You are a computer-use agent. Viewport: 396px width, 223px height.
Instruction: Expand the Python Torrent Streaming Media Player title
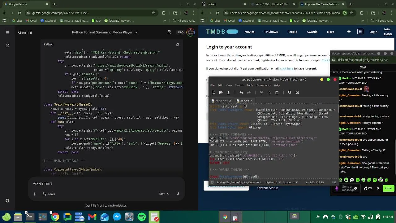tap(105, 32)
